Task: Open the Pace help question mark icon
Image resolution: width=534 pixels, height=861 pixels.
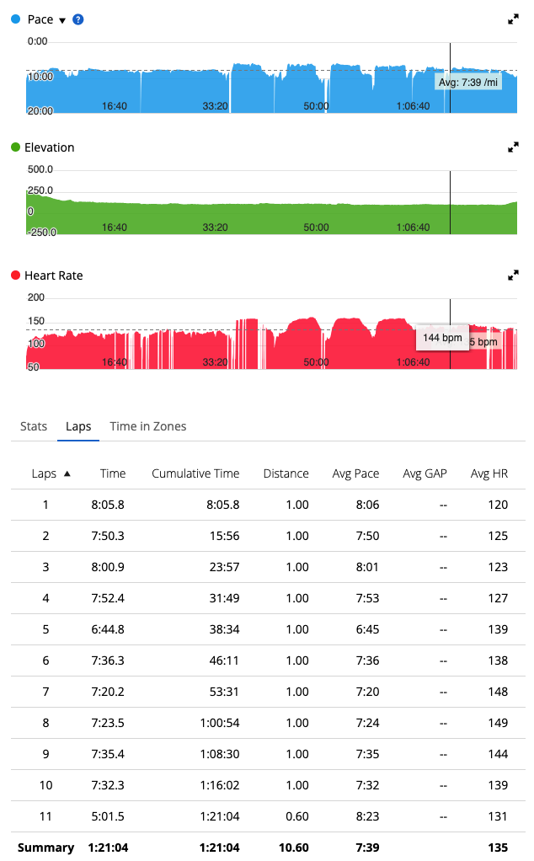Action: [x=78, y=19]
